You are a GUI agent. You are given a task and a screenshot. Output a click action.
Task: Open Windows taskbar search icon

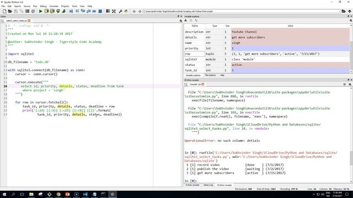click(x=13, y=194)
